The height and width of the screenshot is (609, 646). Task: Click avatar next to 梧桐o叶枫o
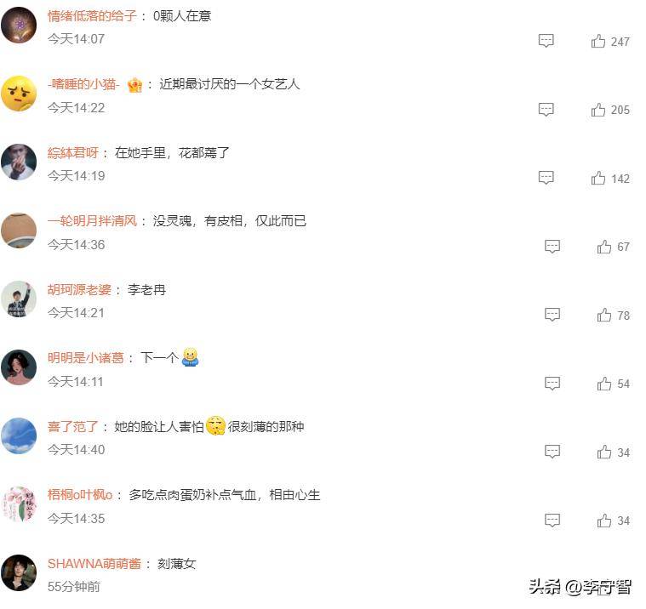tap(19, 504)
